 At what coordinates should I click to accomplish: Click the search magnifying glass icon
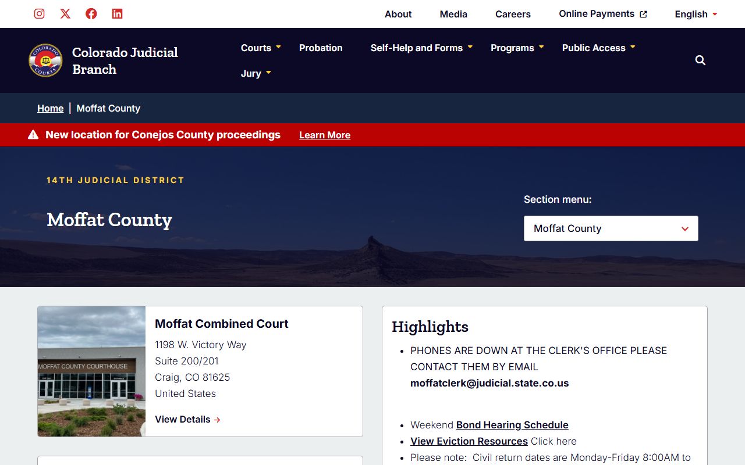pyautogui.click(x=700, y=60)
